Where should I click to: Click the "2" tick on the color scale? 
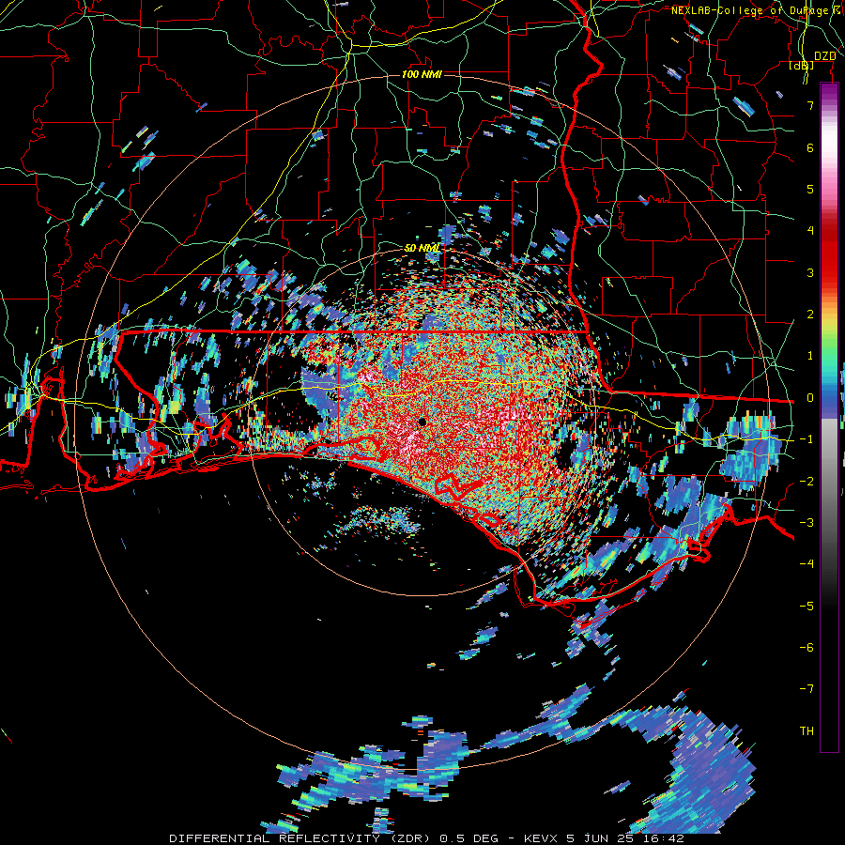coord(810,315)
